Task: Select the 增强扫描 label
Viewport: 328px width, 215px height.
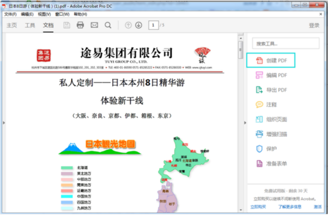Action: point(277,134)
